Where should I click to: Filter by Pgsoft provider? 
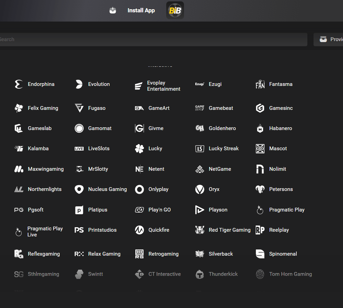pos(29,210)
